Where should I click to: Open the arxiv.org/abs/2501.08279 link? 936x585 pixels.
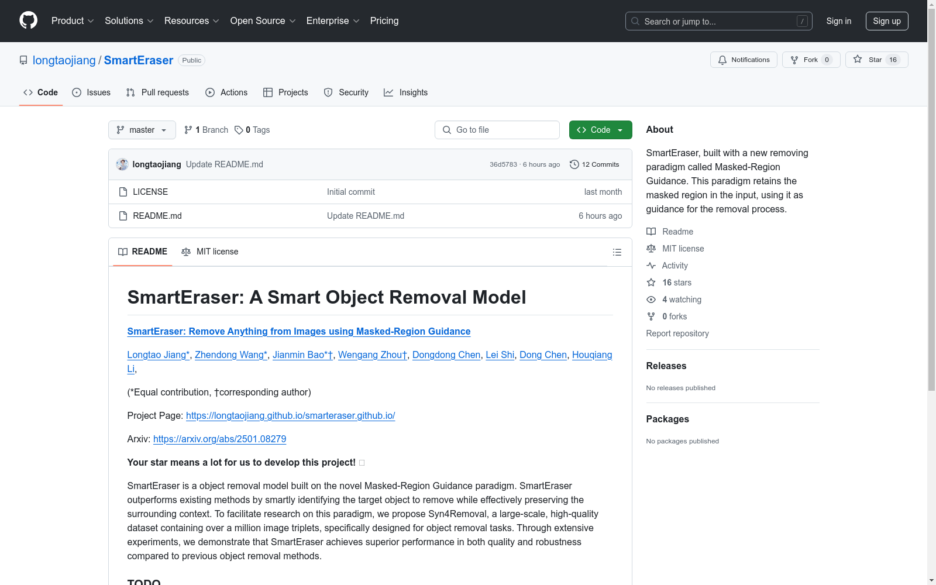pyautogui.click(x=220, y=439)
